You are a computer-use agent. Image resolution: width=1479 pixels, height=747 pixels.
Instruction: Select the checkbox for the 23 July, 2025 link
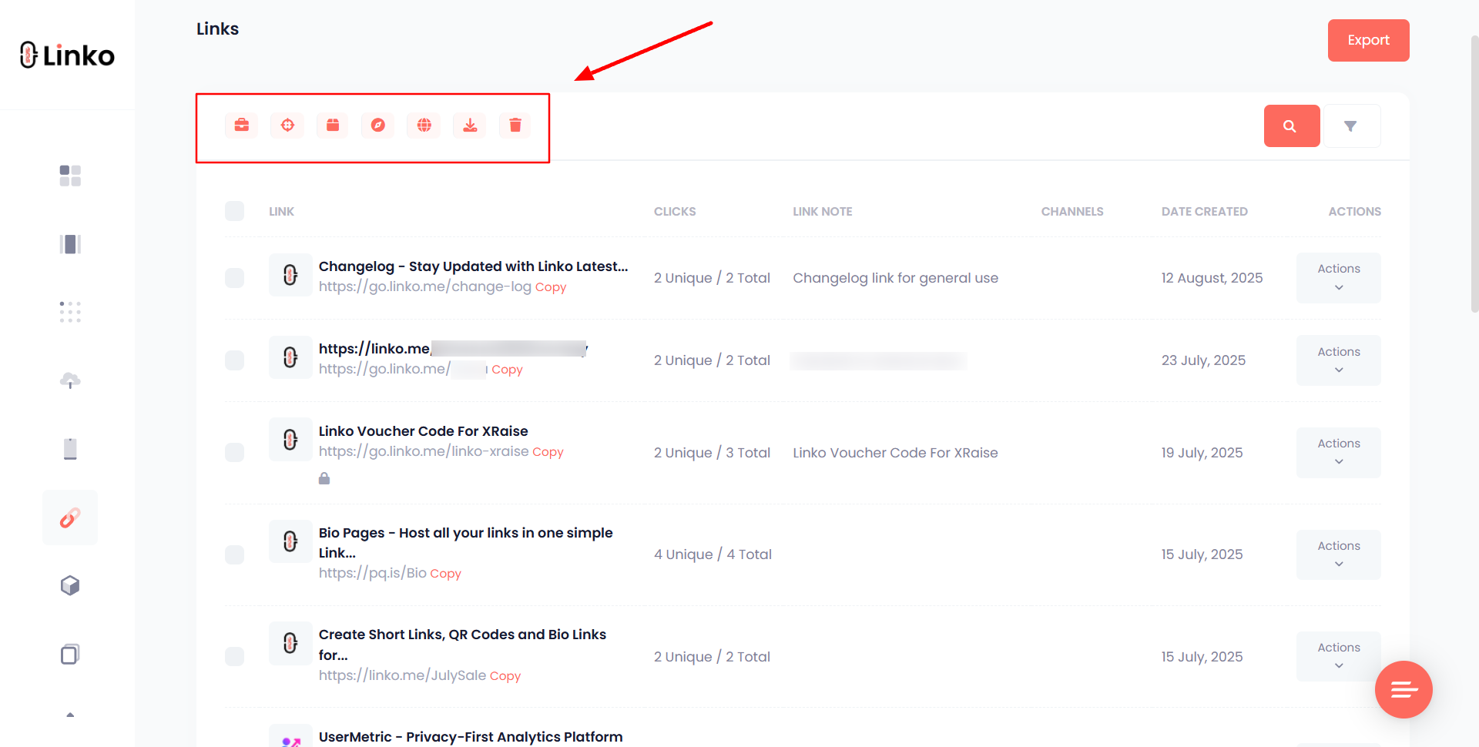coord(234,360)
